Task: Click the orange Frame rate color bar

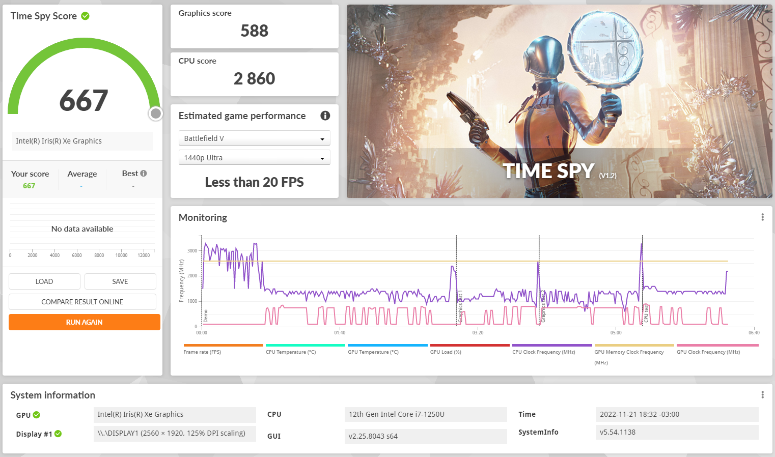Action: (224, 345)
